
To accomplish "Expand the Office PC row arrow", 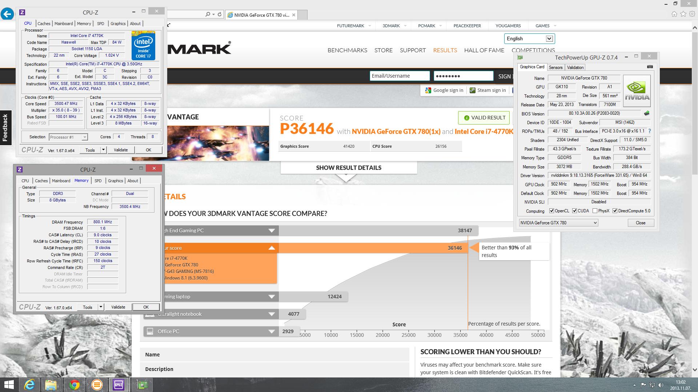I will tap(272, 331).
